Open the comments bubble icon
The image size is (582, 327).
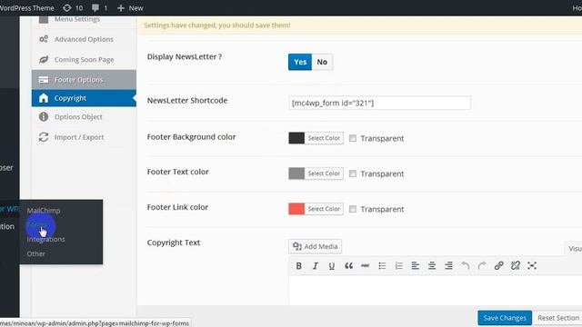tap(95, 8)
